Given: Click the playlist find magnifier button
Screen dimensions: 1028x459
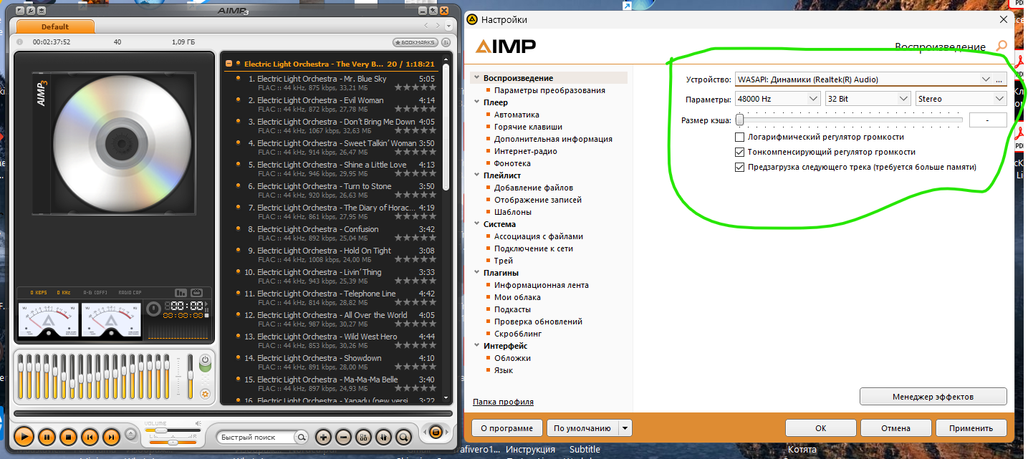Looking at the screenshot, I should point(403,437).
